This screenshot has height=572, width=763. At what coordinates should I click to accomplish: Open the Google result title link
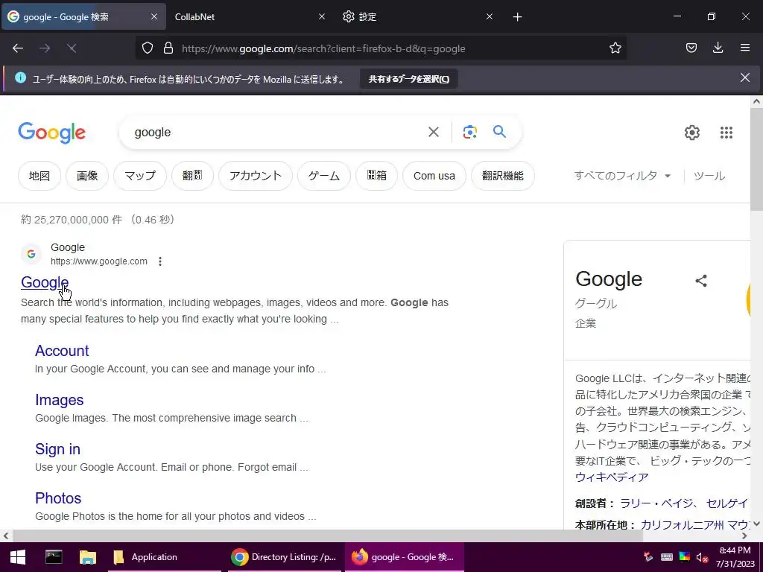click(45, 282)
